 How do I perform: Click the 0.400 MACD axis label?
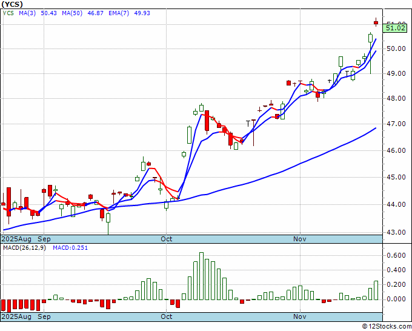click(x=396, y=270)
